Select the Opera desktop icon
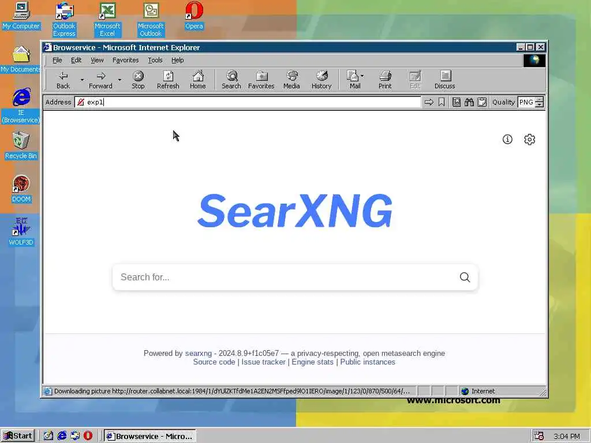 click(x=194, y=16)
